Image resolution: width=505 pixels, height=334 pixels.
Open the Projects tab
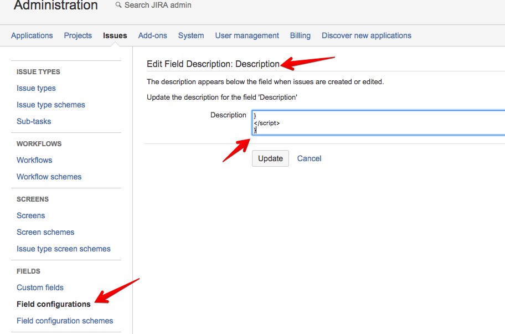78,35
